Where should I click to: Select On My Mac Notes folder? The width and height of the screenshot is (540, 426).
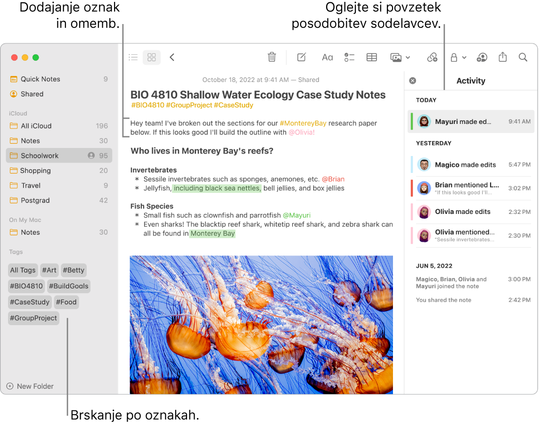(59, 232)
